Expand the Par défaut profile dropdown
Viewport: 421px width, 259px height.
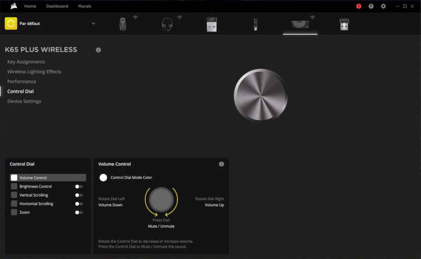[x=93, y=23]
